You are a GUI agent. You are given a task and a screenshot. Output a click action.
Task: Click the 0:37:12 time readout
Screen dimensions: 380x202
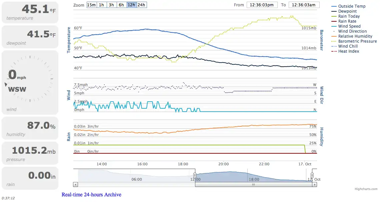coord(8,198)
